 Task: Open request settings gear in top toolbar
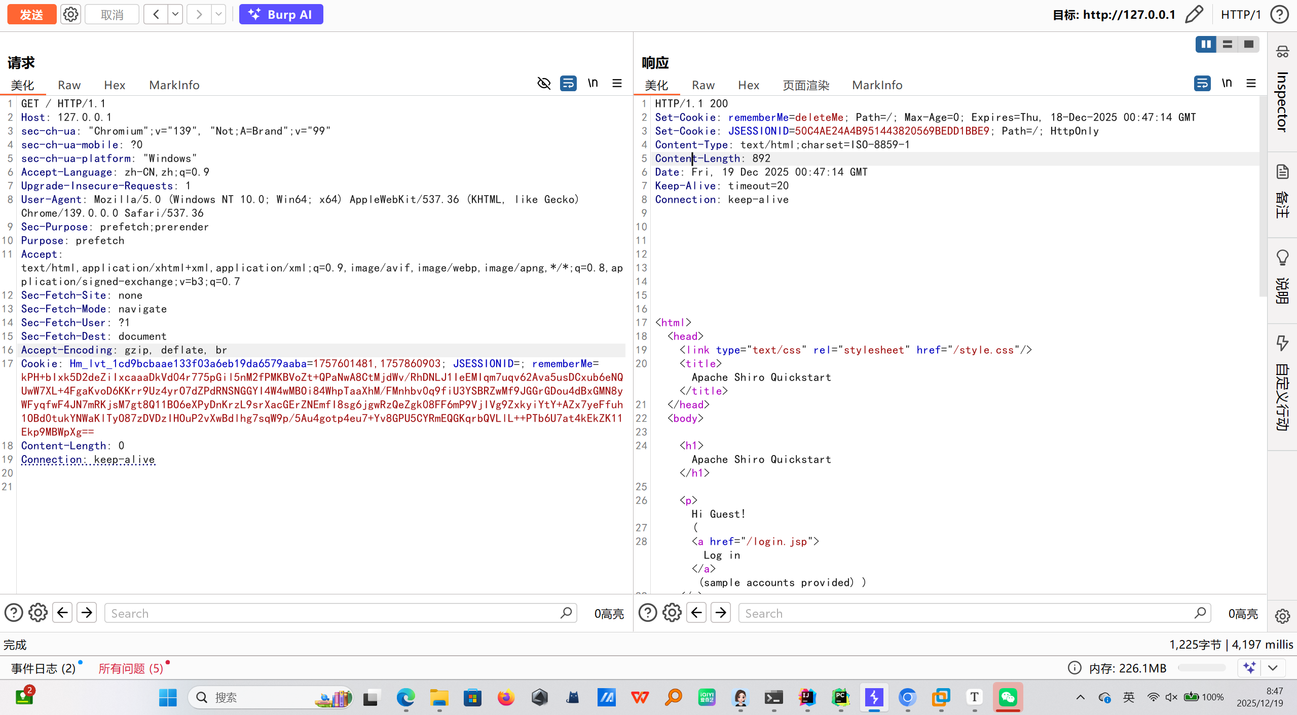tap(70, 14)
